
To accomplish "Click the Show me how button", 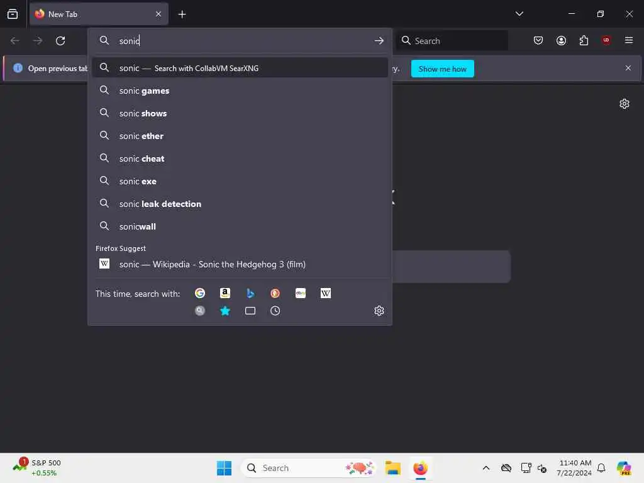I will (442, 69).
